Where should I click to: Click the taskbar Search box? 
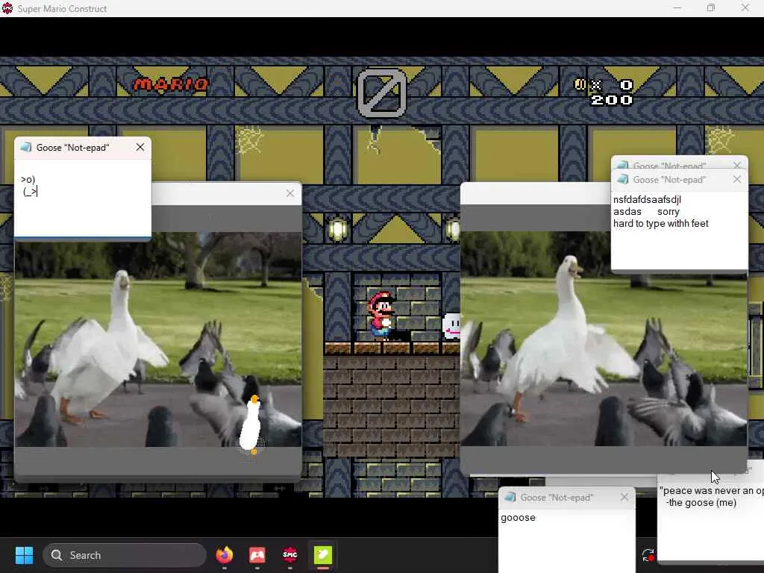click(125, 555)
